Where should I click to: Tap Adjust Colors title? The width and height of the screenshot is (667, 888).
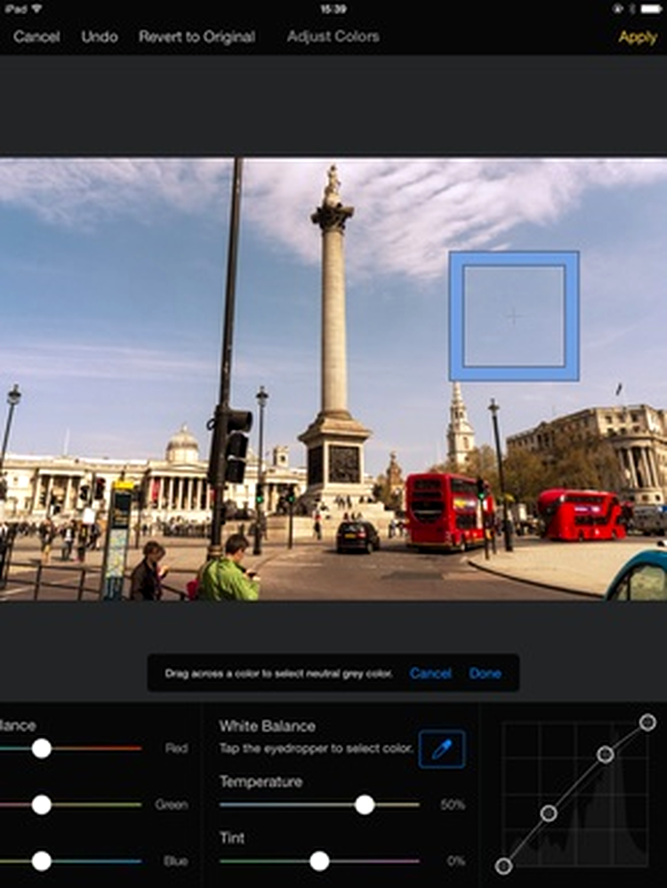tap(333, 36)
